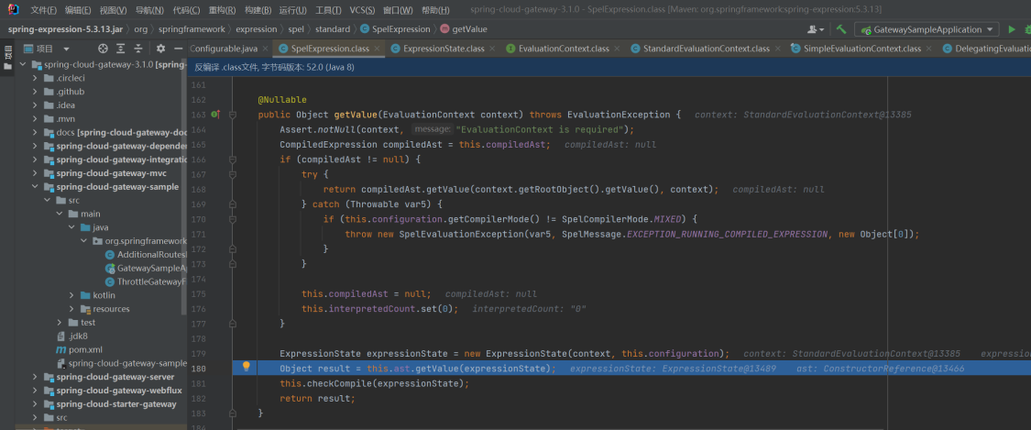Click line number 180 in gutter

(199, 369)
